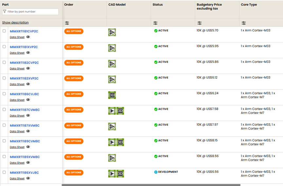Open Status column filter options icon
This screenshot has height=186, width=283.
(x=155, y=23)
